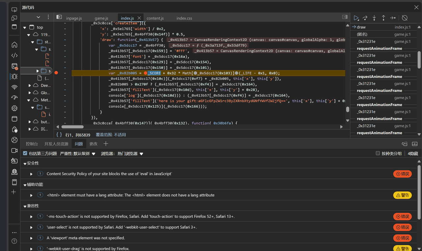422x251 pixels.
Task: Switch to the content.js file tab
Action: point(155,18)
